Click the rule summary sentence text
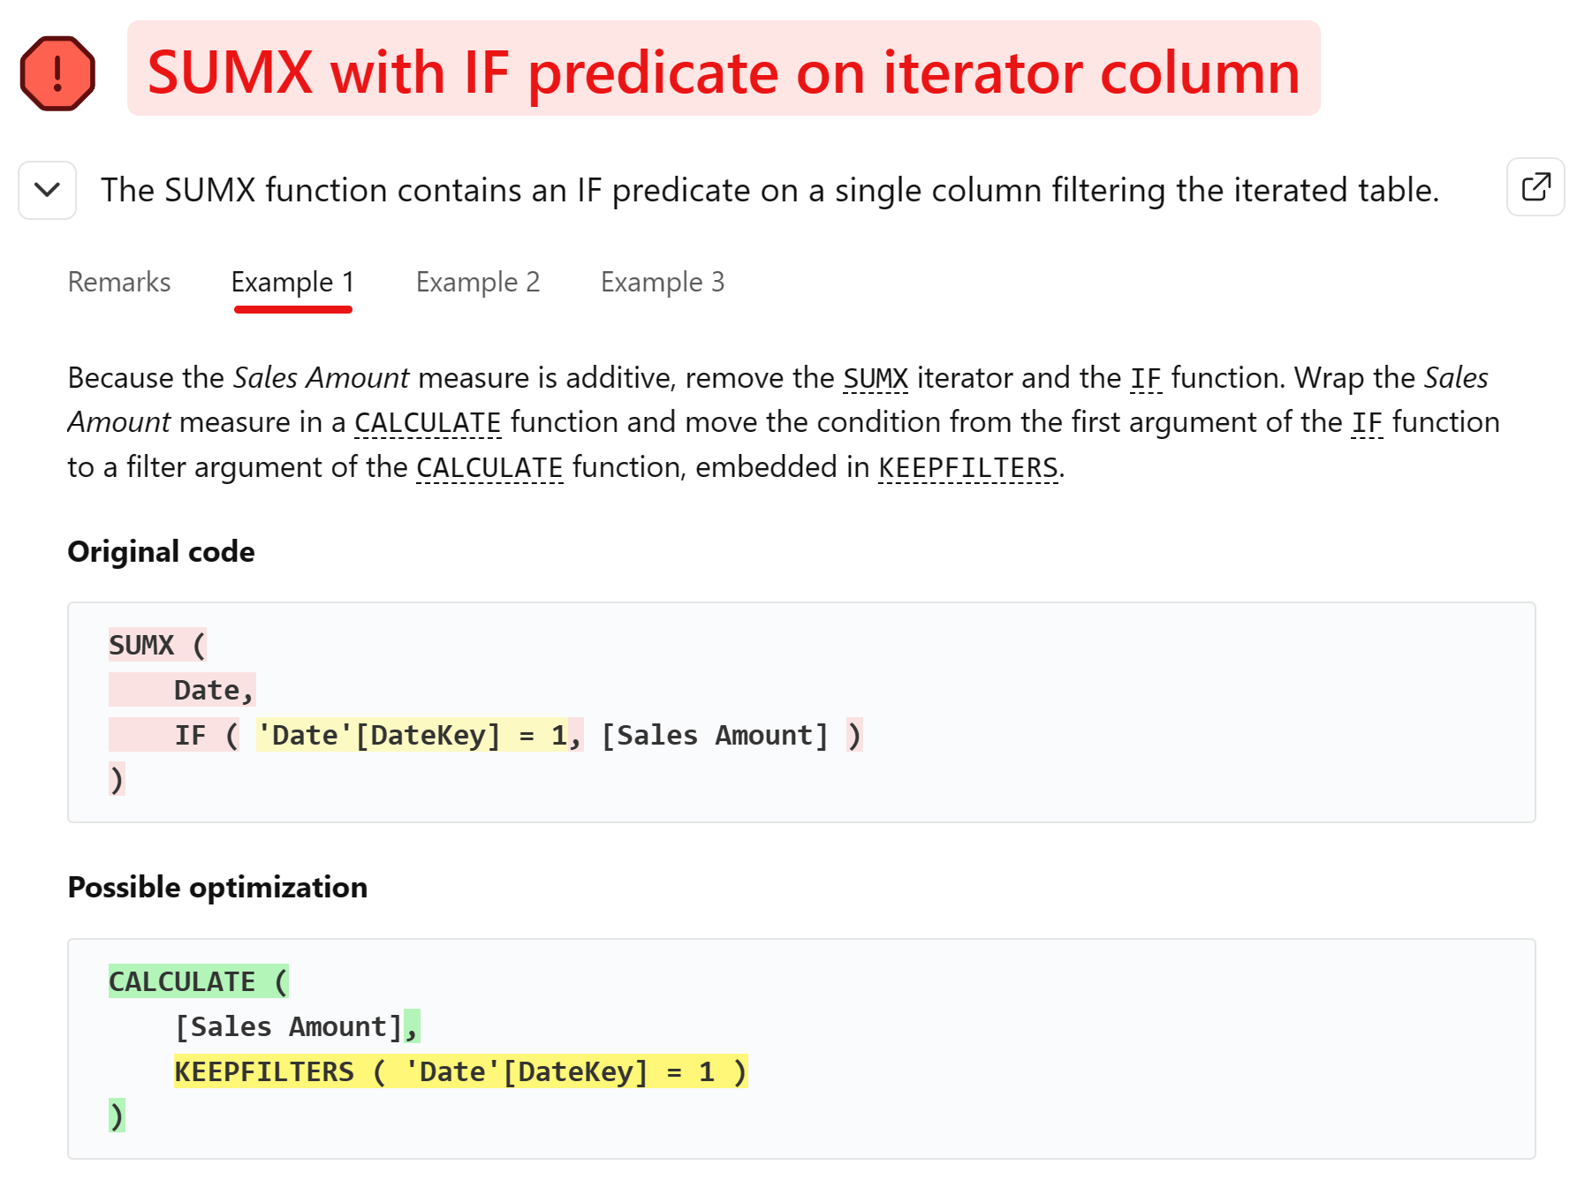 pos(770,190)
